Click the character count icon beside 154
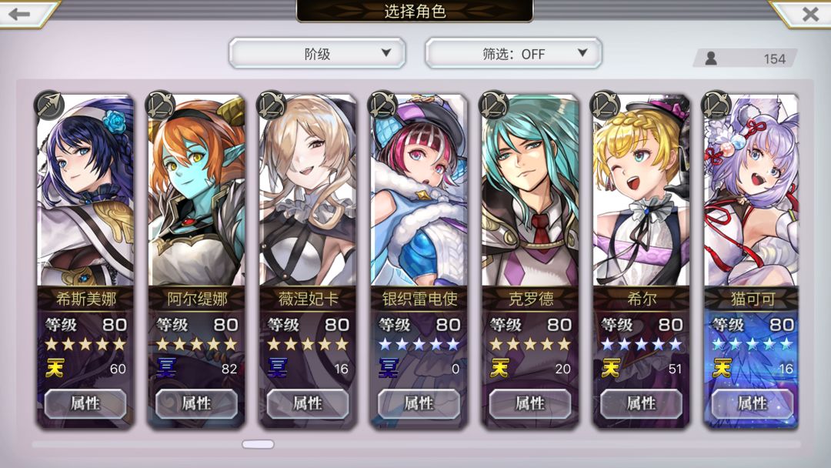831x468 pixels. (711, 58)
